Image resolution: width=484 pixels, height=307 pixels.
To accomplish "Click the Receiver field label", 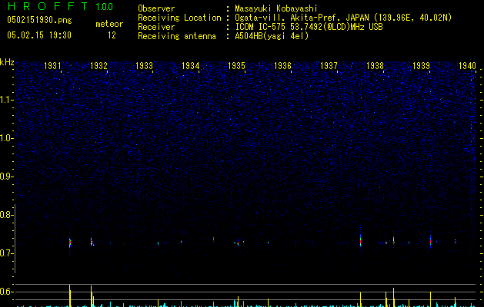I will pyautogui.click(x=156, y=27).
